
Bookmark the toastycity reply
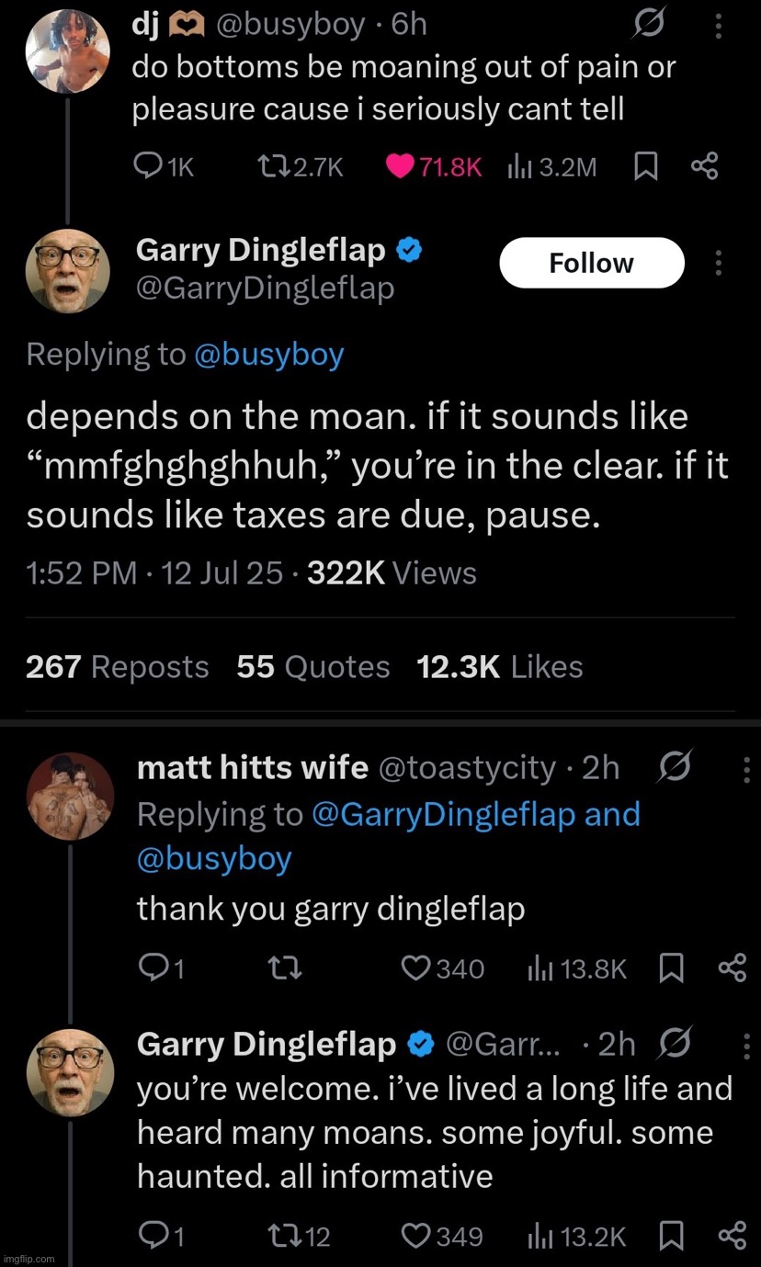673,968
